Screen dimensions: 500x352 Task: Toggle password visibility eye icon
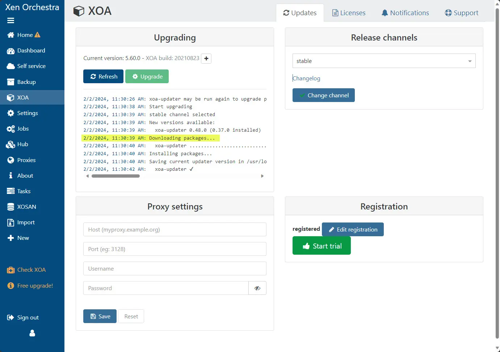[257, 288]
